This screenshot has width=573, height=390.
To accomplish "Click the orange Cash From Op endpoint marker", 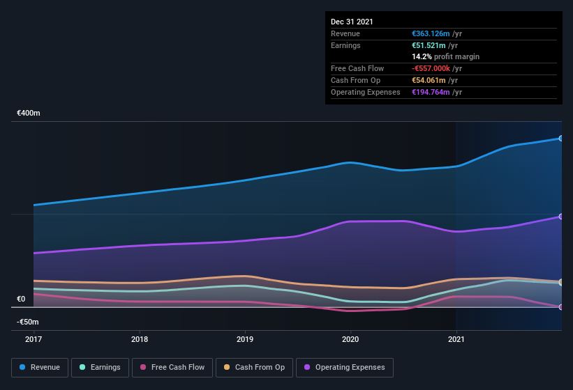I will pos(561,282).
